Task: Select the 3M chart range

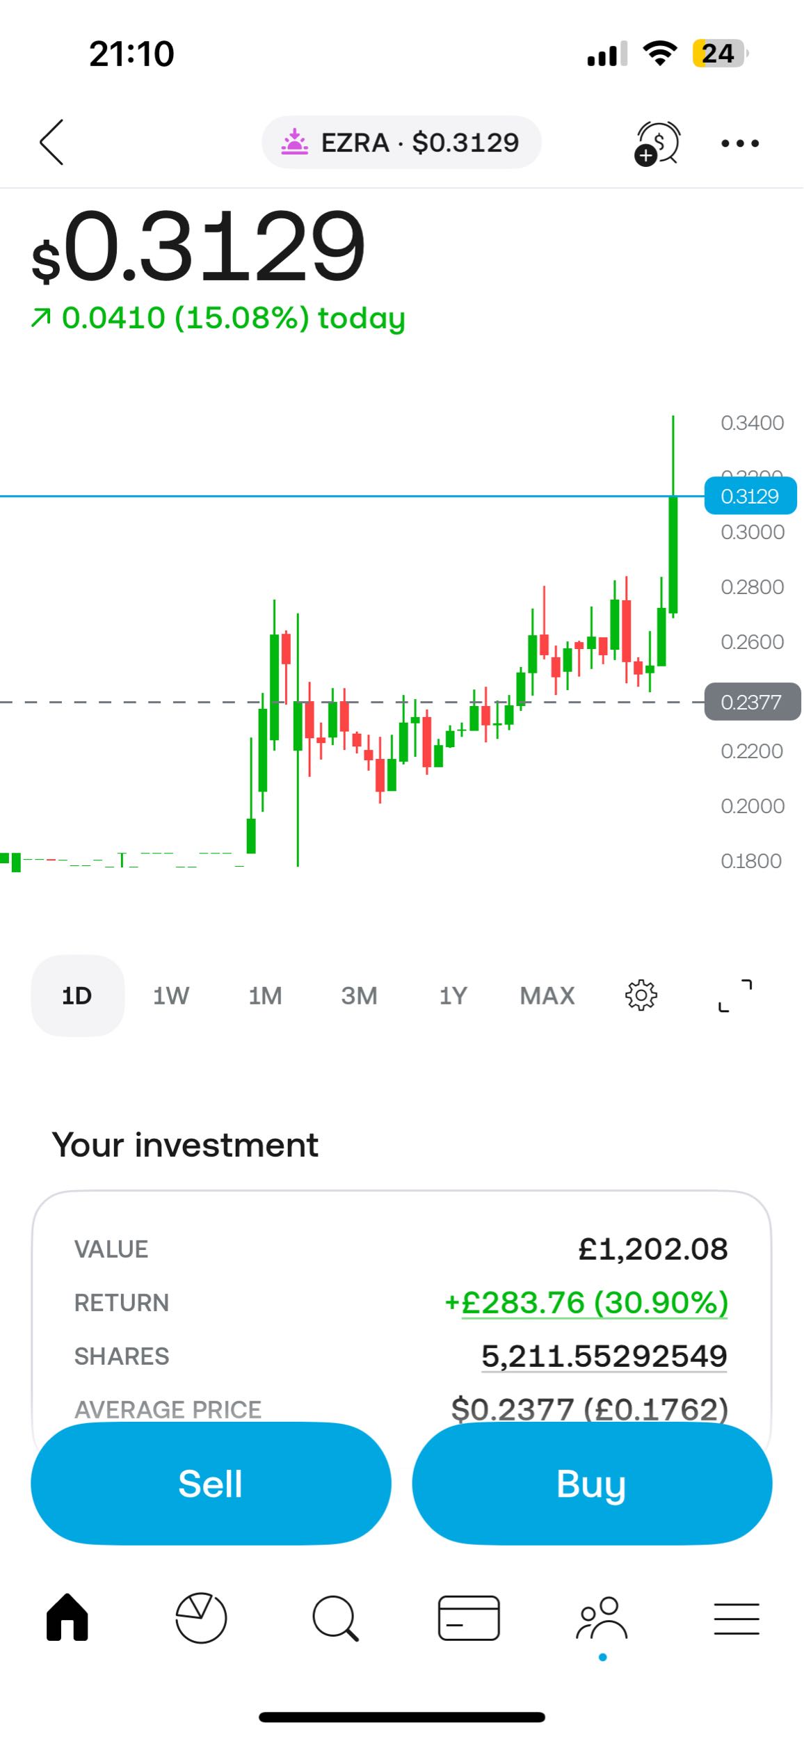Action: pos(360,995)
